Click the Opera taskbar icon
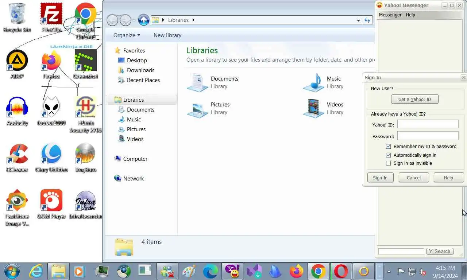467x280 pixels. [x=341, y=271]
